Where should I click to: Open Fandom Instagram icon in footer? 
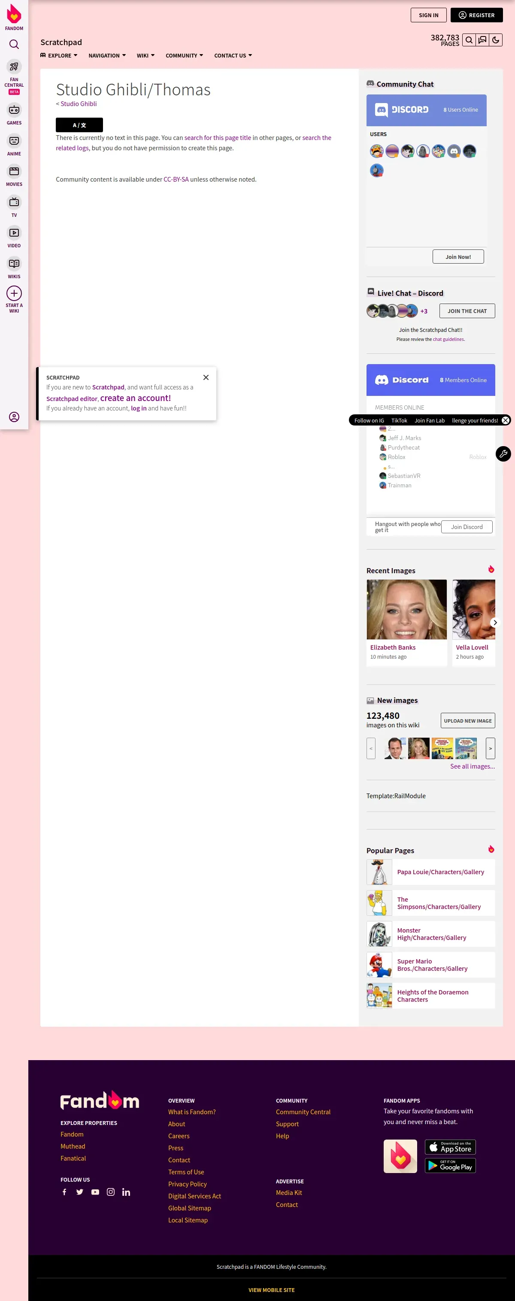(x=111, y=1192)
